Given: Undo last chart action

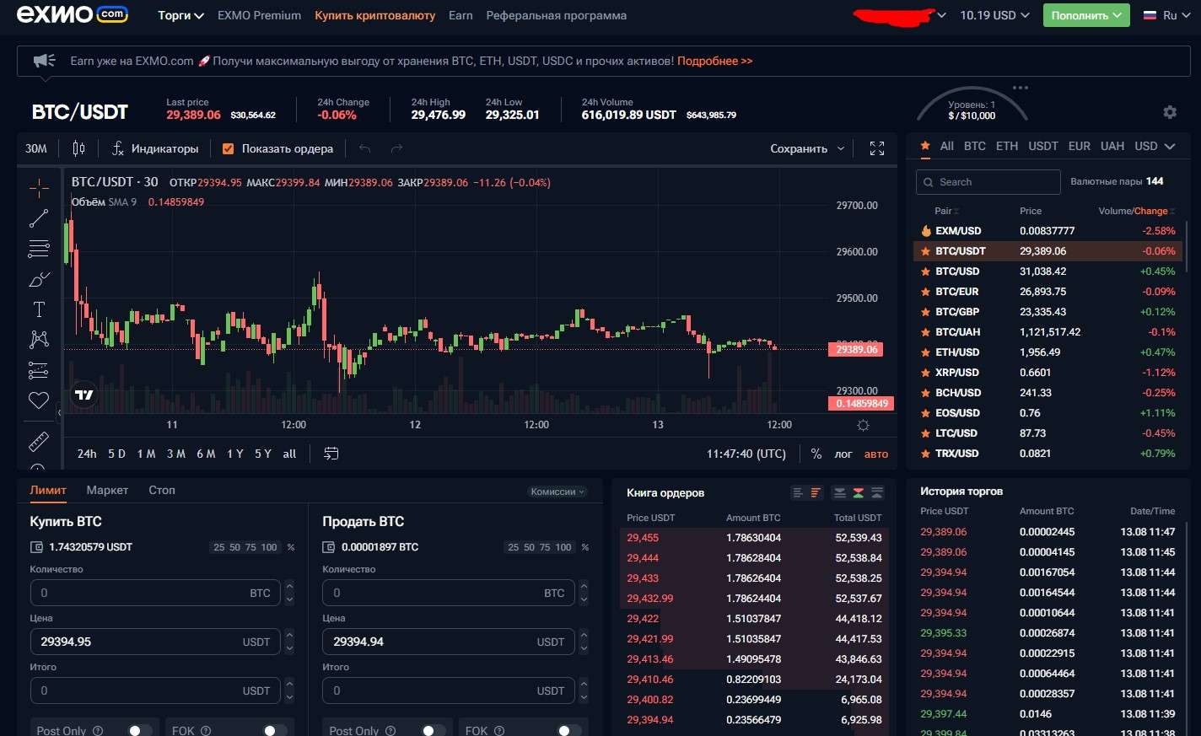Looking at the screenshot, I should coord(365,148).
